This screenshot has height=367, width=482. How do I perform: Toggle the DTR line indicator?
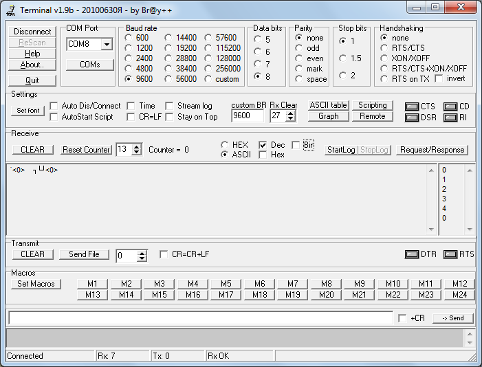pos(412,254)
